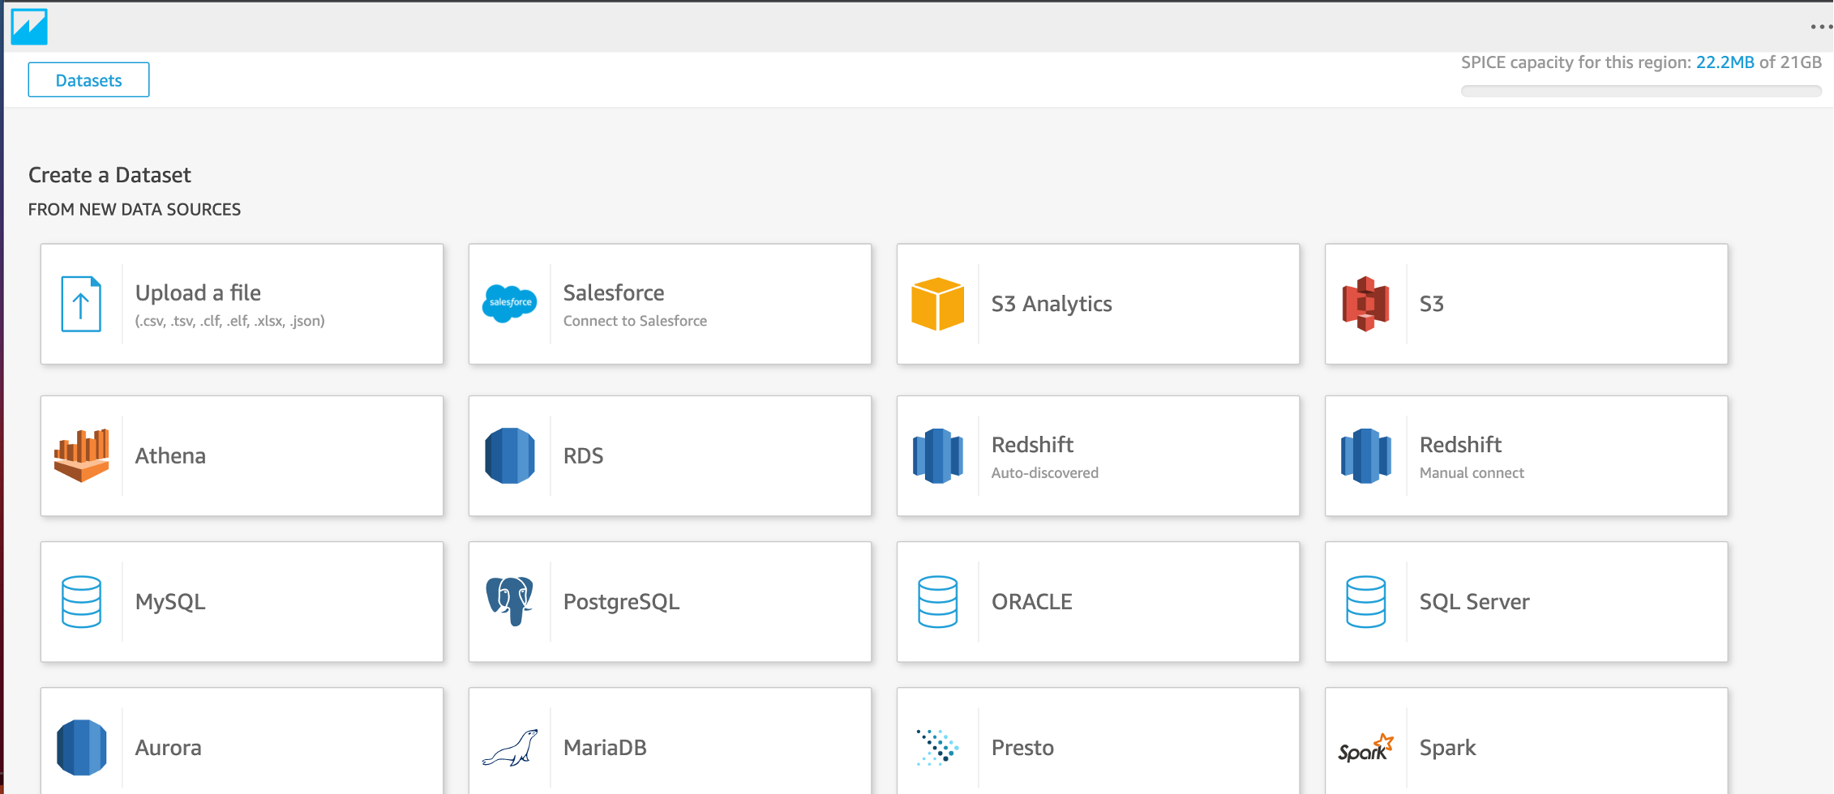The image size is (1834, 794).
Task: Open the Aurora label text
Action: coord(168,748)
